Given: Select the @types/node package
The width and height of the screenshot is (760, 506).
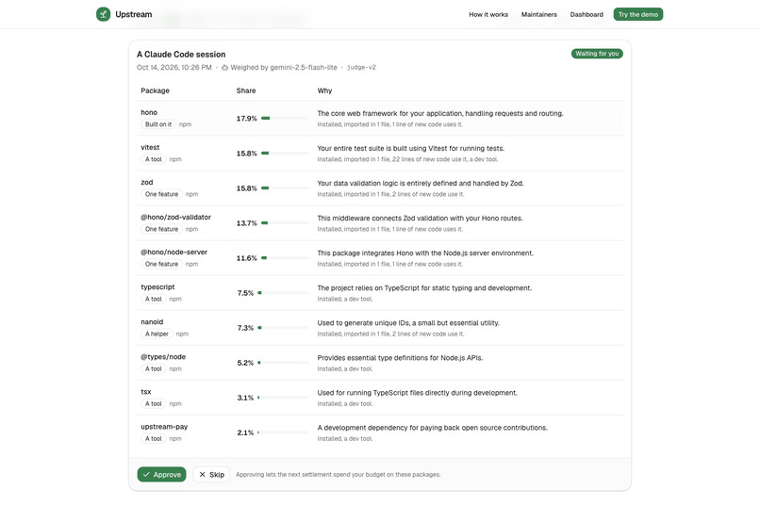Looking at the screenshot, I should (x=163, y=356).
